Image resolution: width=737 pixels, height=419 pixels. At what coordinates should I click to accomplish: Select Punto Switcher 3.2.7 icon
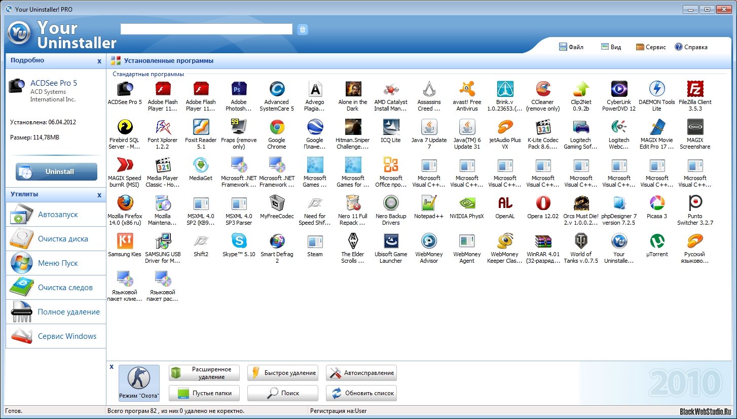click(695, 203)
